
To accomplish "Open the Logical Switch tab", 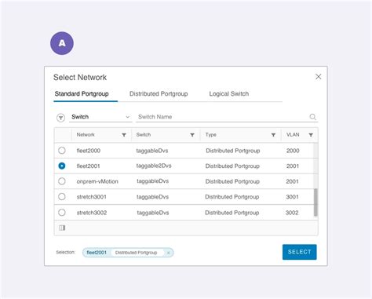I will click(229, 94).
